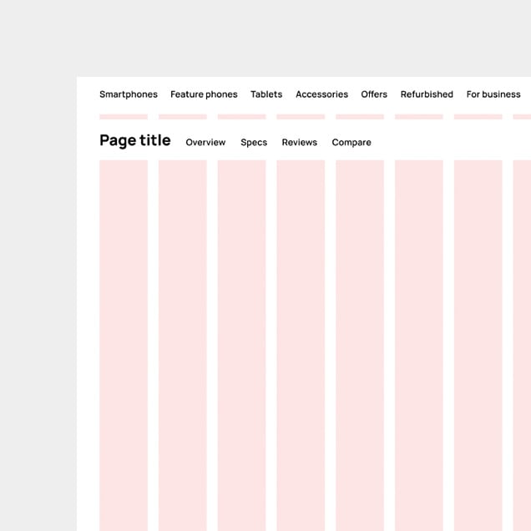Open the For business section
The height and width of the screenshot is (531, 531).
click(x=493, y=94)
